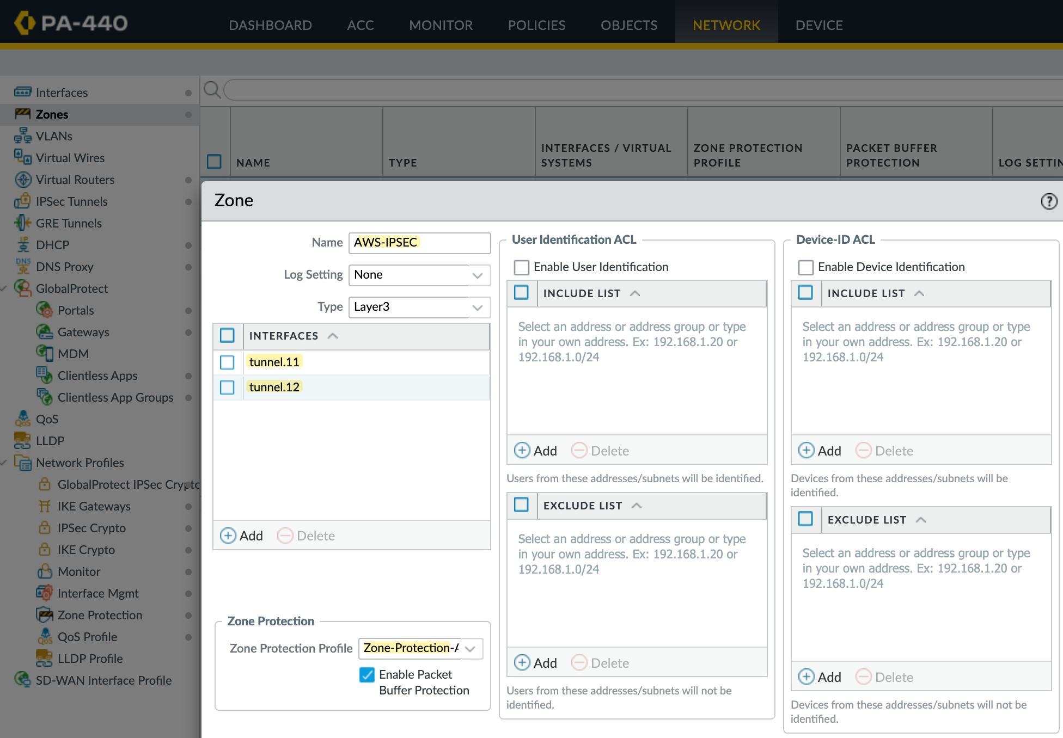Click the help question mark icon
The height and width of the screenshot is (738, 1063).
pos(1049,201)
